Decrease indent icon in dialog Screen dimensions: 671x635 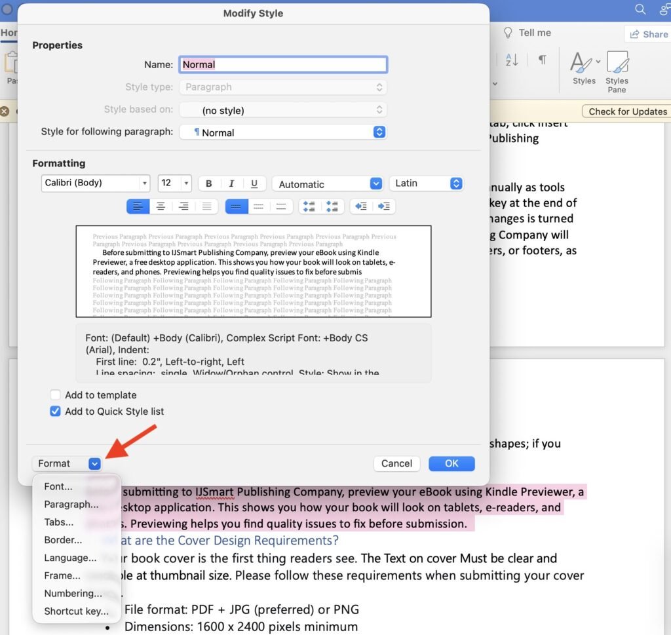[361, 206]
